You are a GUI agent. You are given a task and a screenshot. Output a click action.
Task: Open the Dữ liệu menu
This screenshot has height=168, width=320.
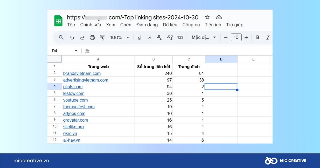point(170,25)
